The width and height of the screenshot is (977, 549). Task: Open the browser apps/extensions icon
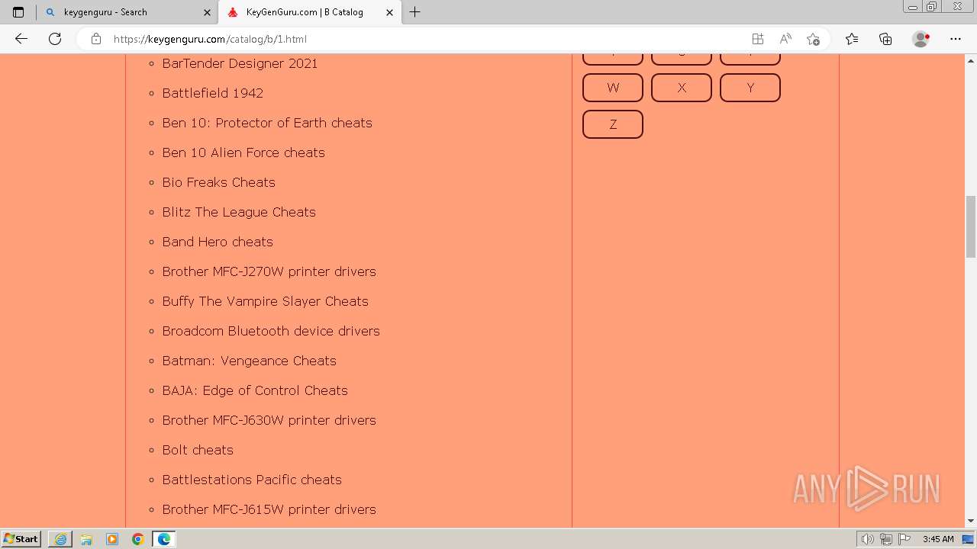pos(757,39)
